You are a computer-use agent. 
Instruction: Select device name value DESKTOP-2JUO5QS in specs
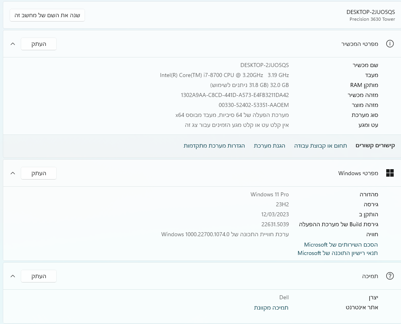[x=265, y=65]
